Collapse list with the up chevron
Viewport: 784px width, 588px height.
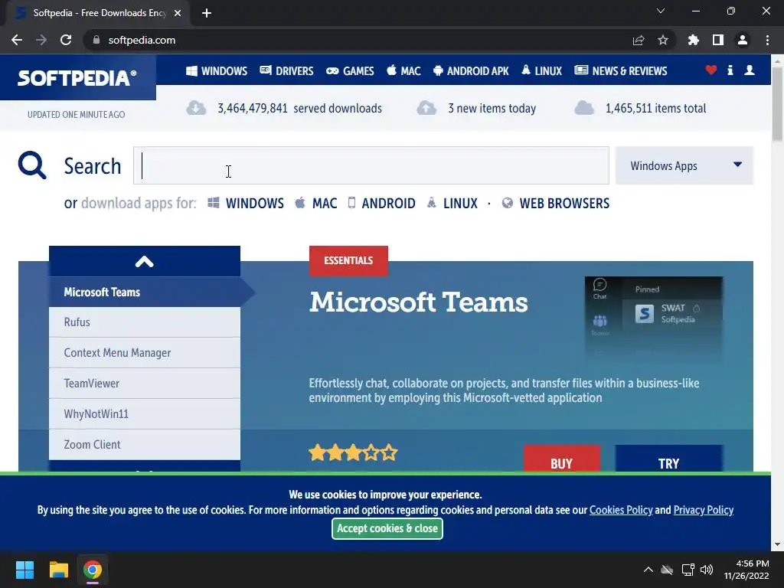point(145,262)
